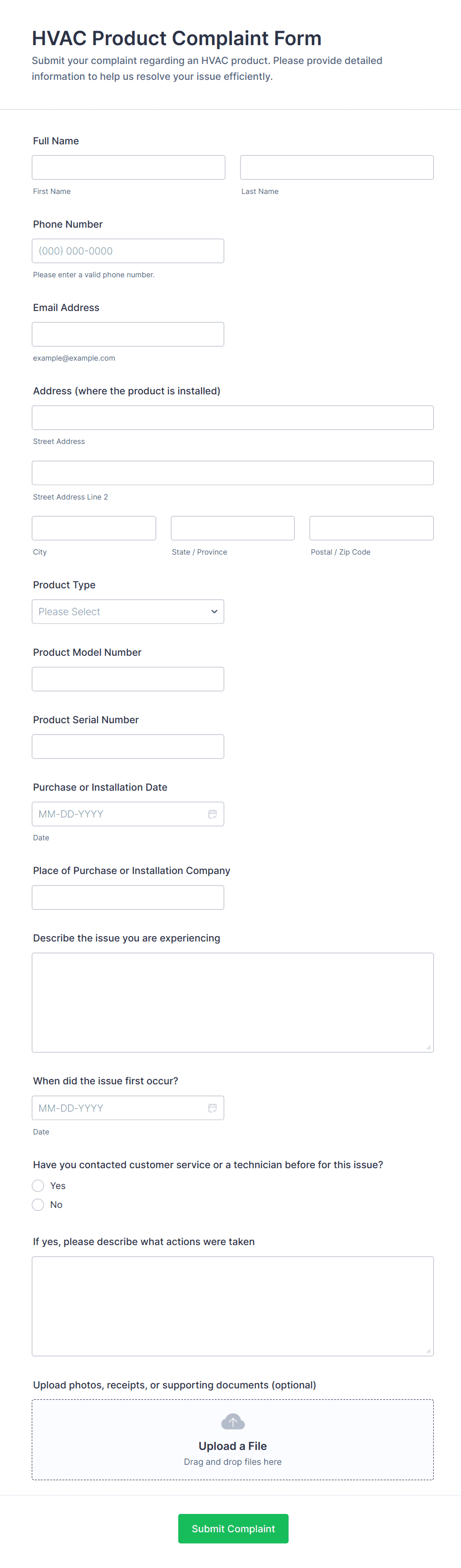
Task: Click the issue description text area
Action: click(232, 1002)
